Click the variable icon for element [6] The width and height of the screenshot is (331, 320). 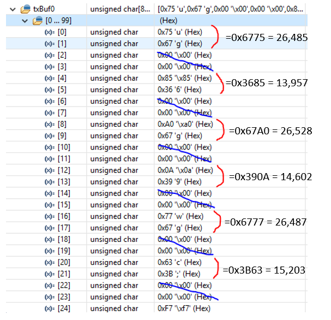point(50,101)
